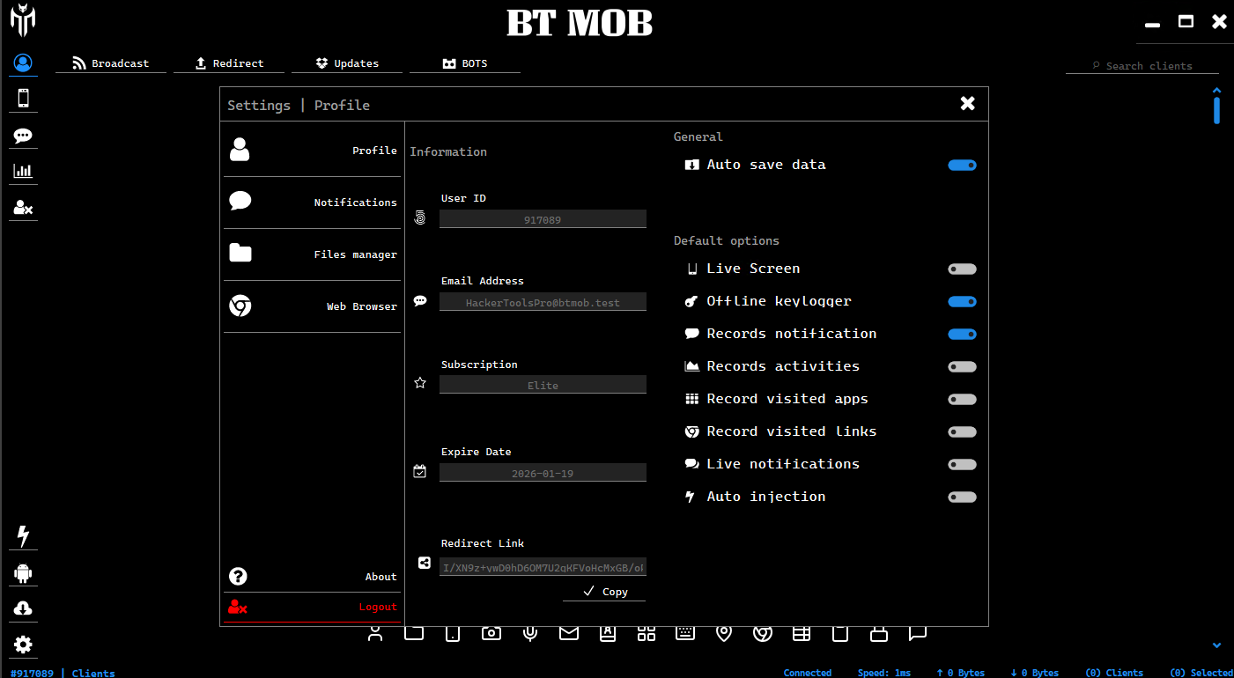
Task: Enable the Live Screen switch
Action: pyautogui.click(x=962, y=269)
